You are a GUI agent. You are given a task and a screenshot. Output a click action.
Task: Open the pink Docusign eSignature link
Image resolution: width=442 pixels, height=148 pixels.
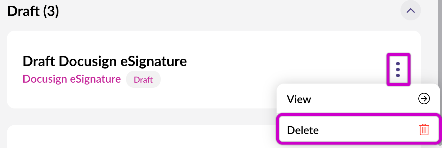(72, 79)
